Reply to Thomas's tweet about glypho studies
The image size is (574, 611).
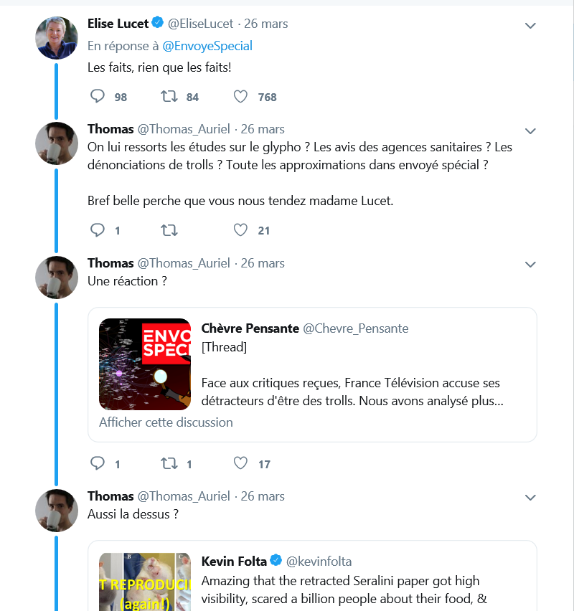[x=98, y=230]
